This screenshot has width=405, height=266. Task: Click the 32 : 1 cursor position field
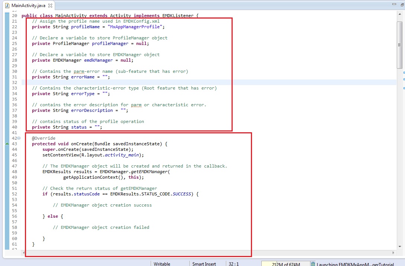[234, 264]
